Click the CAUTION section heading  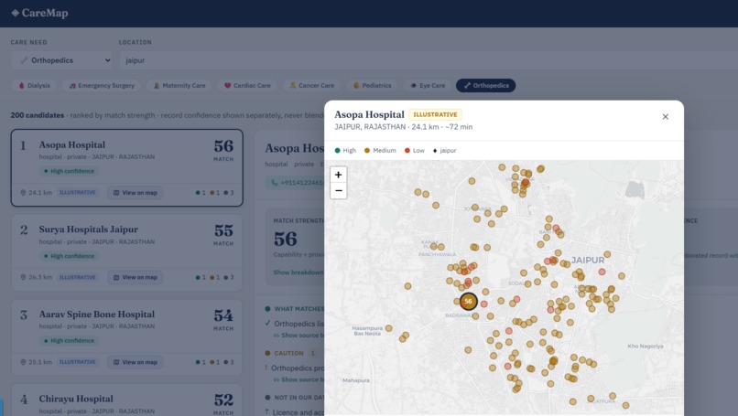point(289,353)
